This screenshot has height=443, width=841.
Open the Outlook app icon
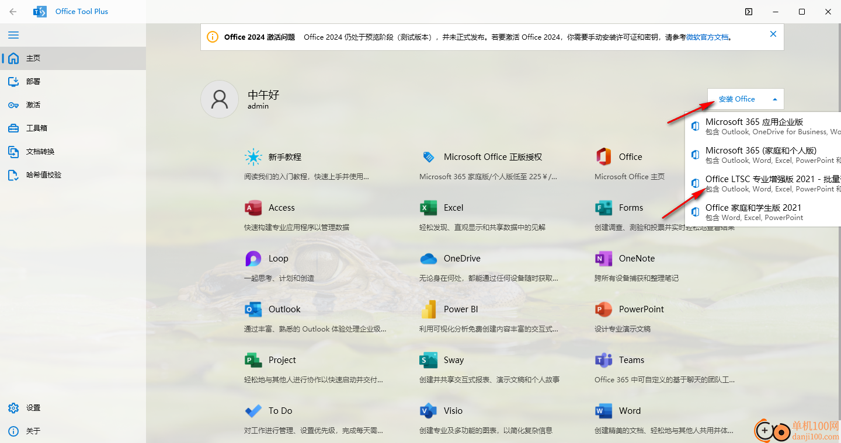[253, 309]
